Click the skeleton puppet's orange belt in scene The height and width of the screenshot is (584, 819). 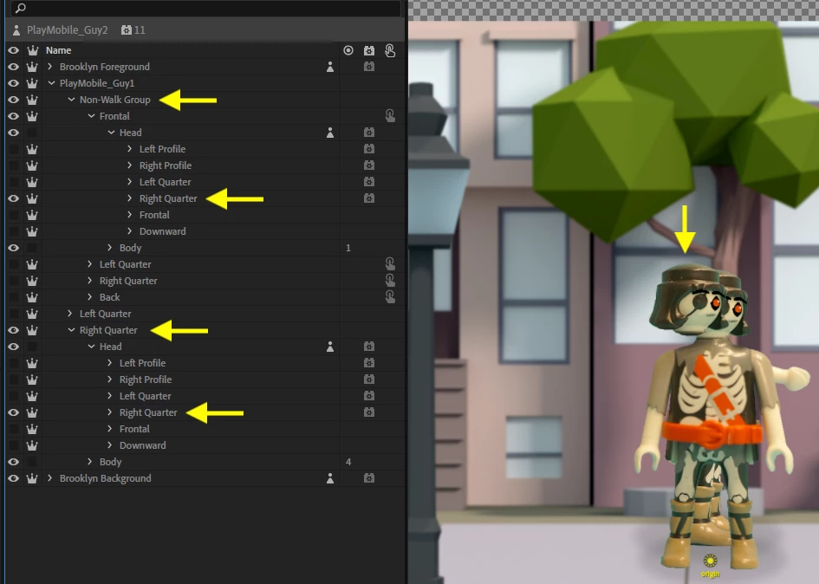[x=712, y=433]
